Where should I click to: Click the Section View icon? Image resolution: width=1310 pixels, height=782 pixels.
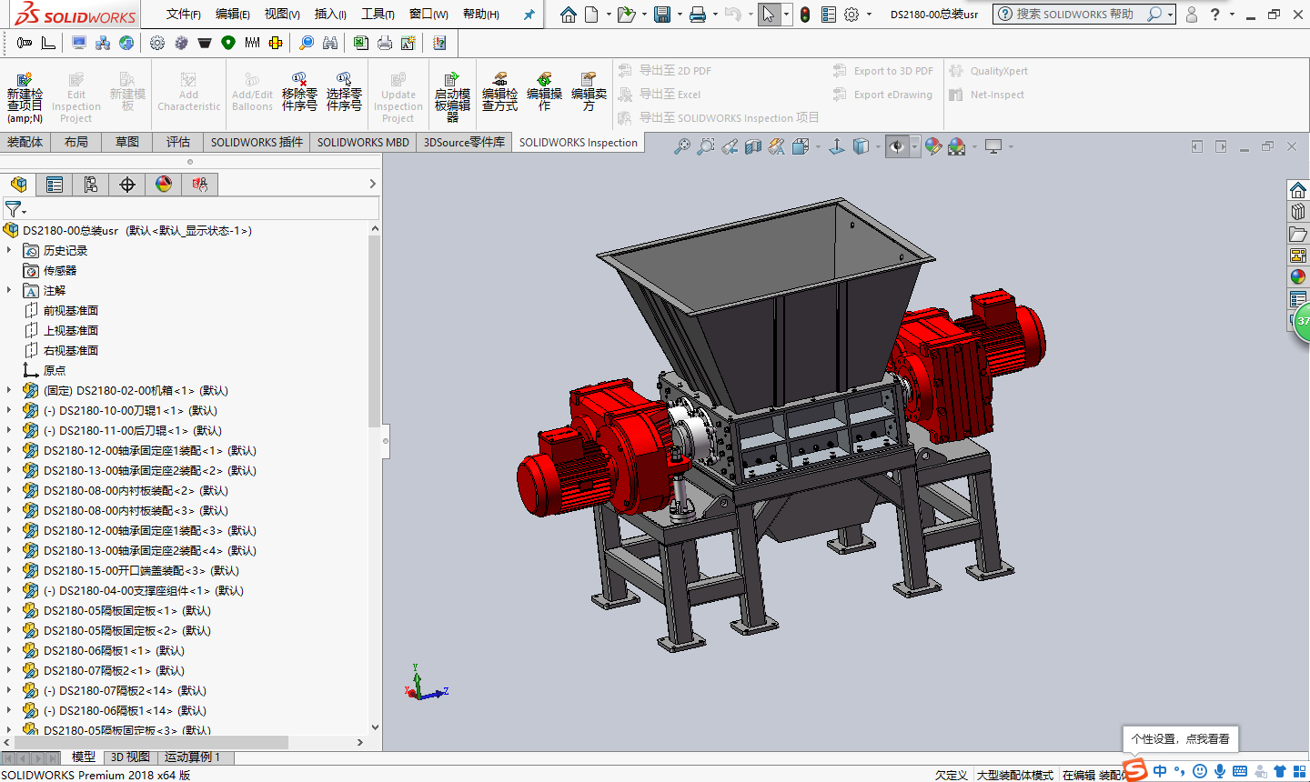(x=753, y=146)
